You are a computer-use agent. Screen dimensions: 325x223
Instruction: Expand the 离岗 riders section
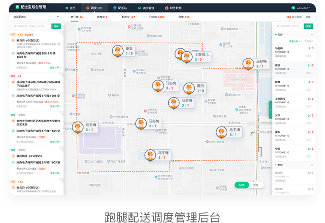312,165
